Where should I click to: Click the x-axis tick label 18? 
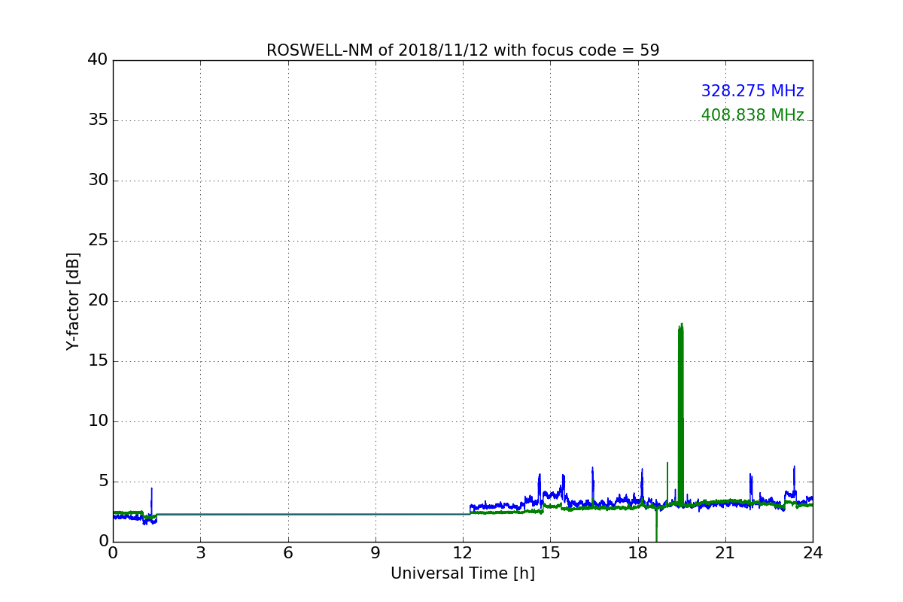(x=638, y=553)
